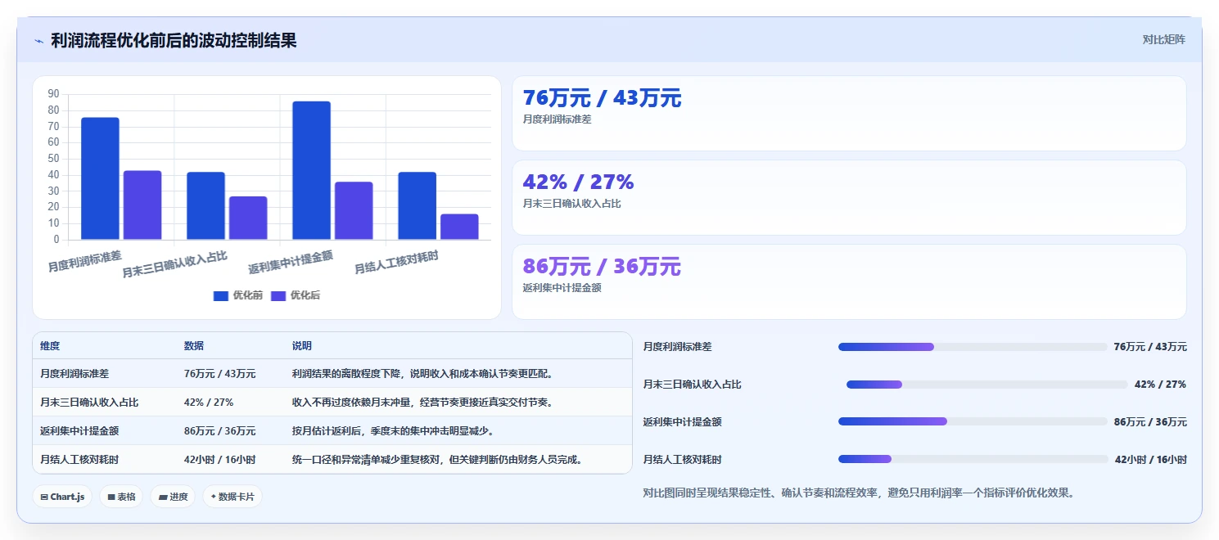Click the 月结人工核对耗时 progress bar
This screenshot has width=1219, height=540.
tap(972, 460)
